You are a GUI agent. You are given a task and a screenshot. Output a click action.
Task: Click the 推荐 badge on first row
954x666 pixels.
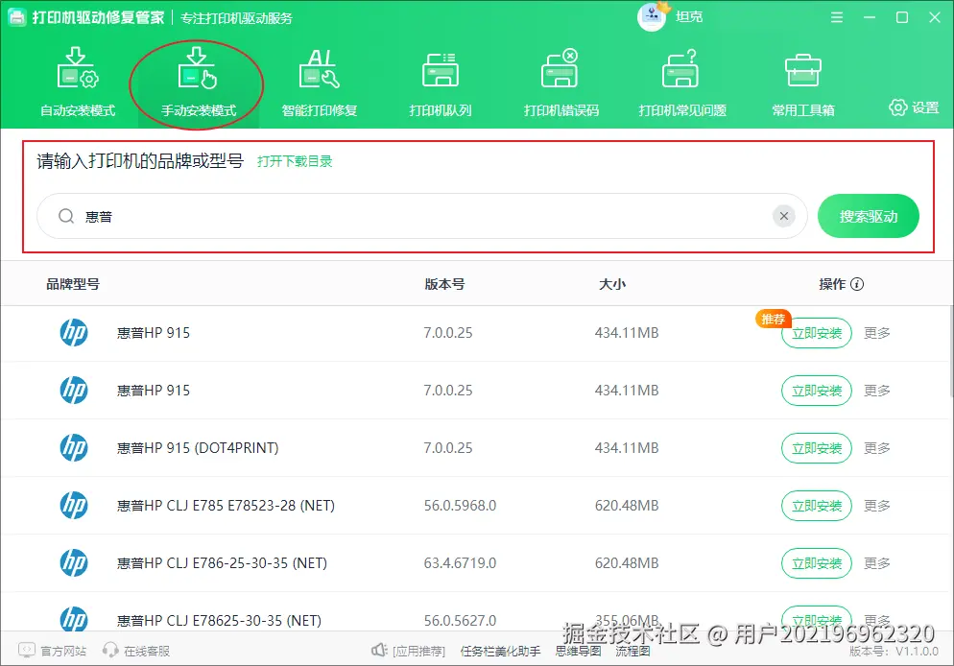tap(773, 319)
